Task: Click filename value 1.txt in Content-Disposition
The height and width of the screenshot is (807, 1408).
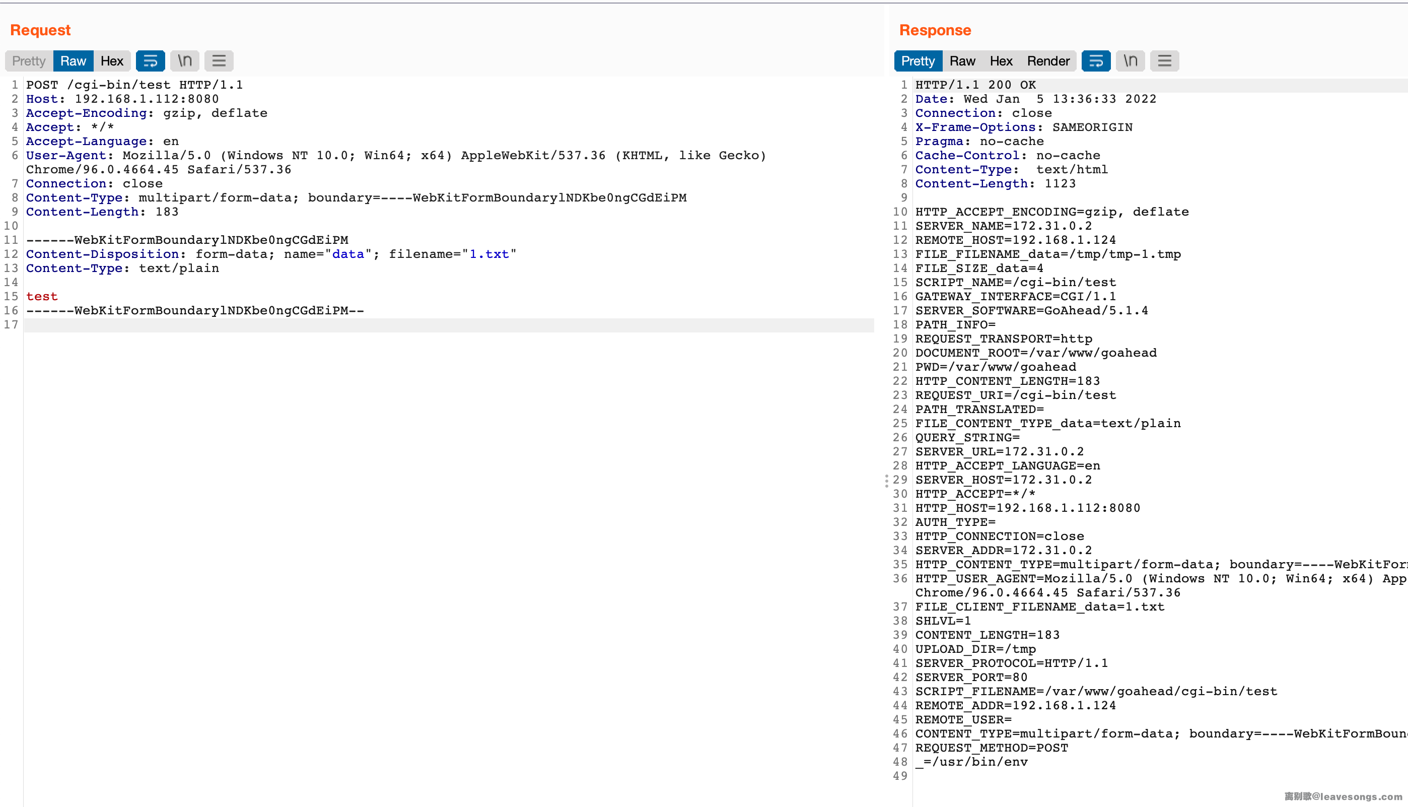Action: click(488, 254)
